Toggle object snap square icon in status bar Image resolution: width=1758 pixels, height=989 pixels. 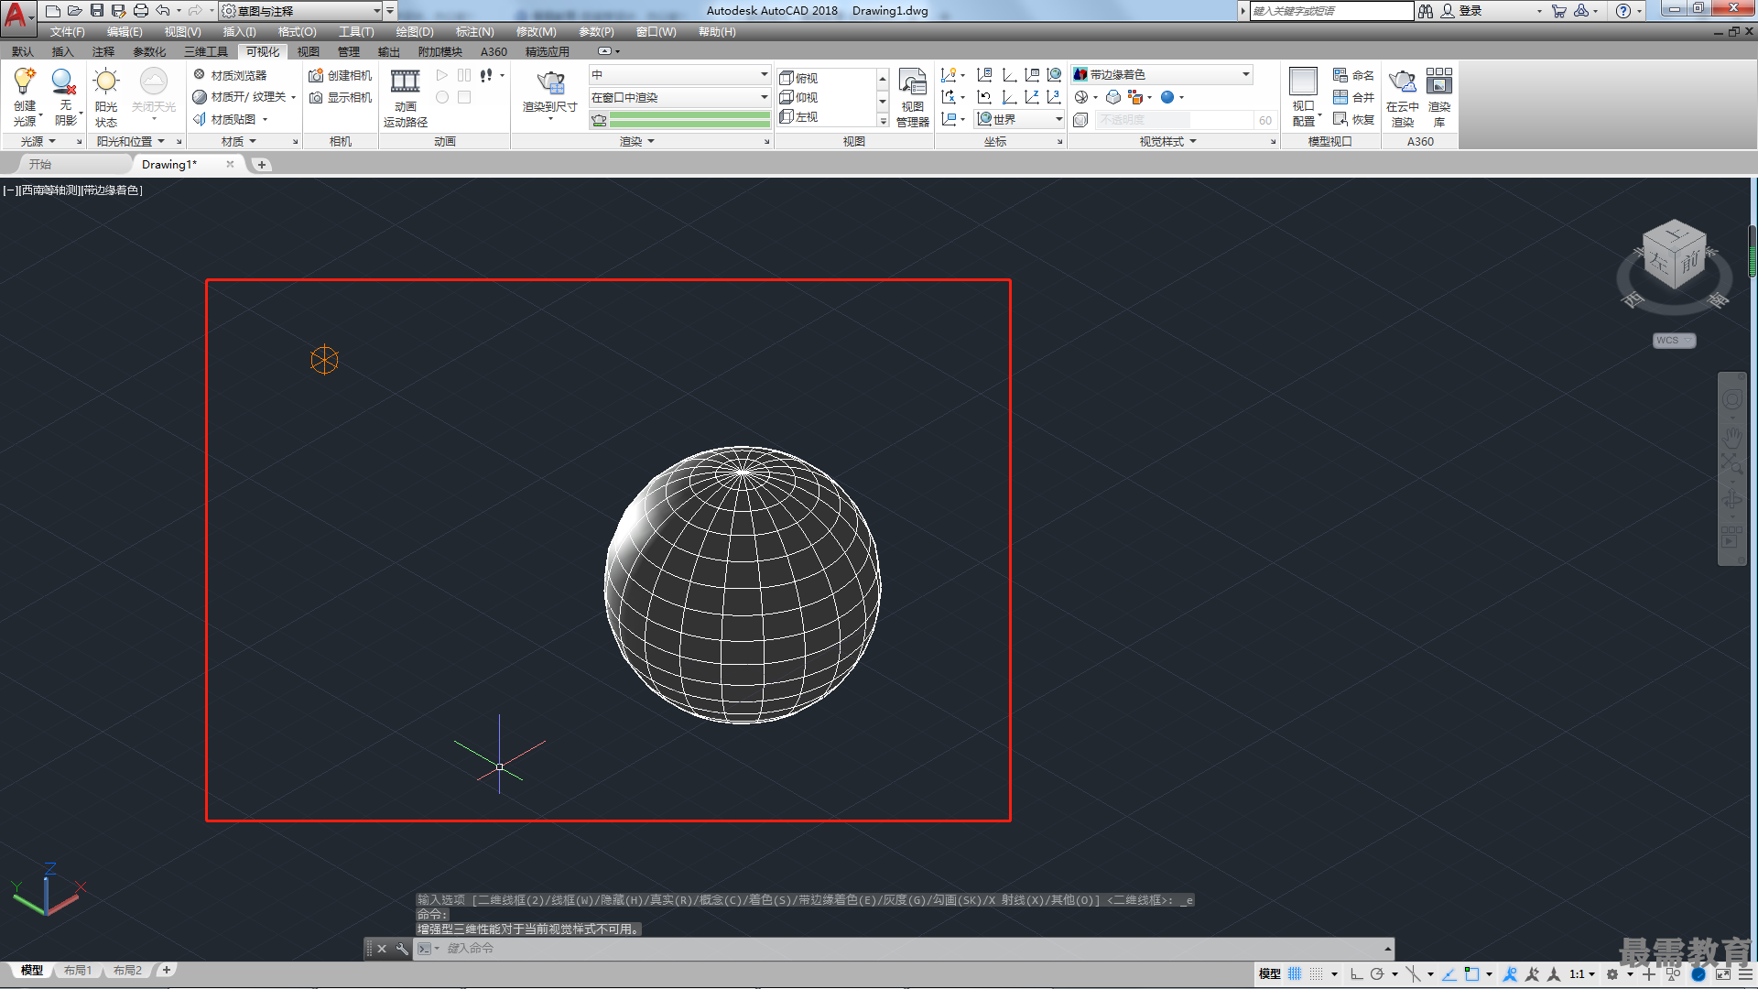[x=1471, y=974]
